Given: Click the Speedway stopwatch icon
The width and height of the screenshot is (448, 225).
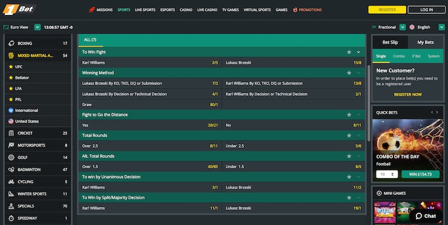Looking at the screenshot, I should [11, 218].
